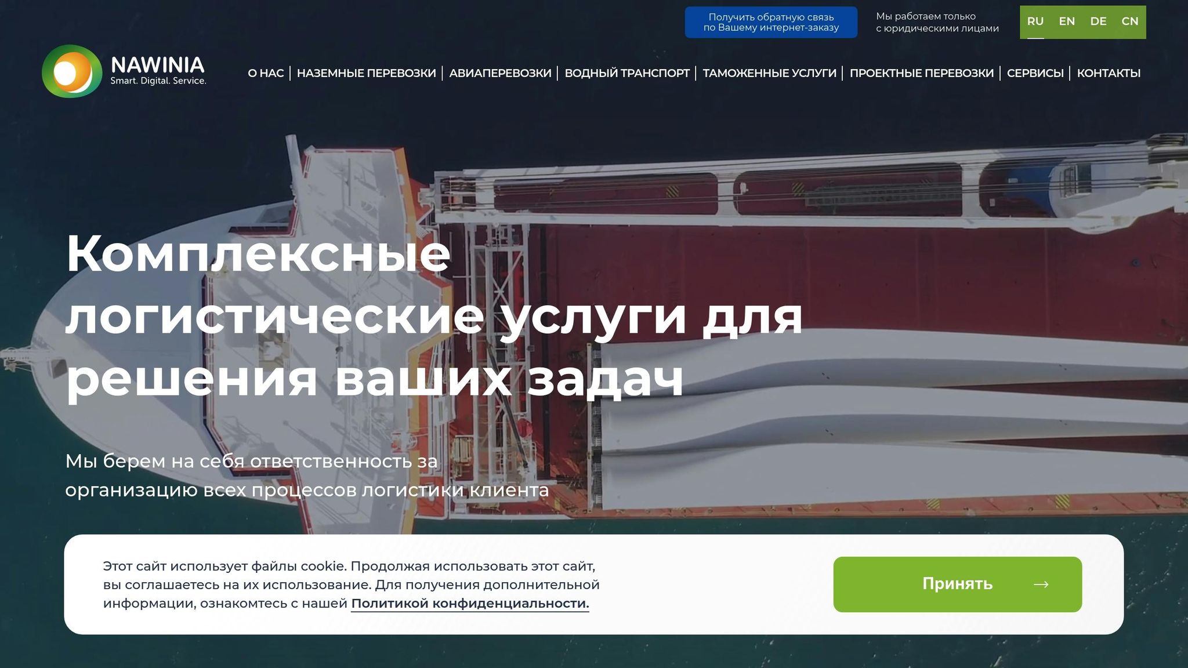Expand ВОДНЫЙ ТРАНСПОРТ navigation item
Image resolution: width=1188 pixels, height=668 pixels.
[626, 74]
